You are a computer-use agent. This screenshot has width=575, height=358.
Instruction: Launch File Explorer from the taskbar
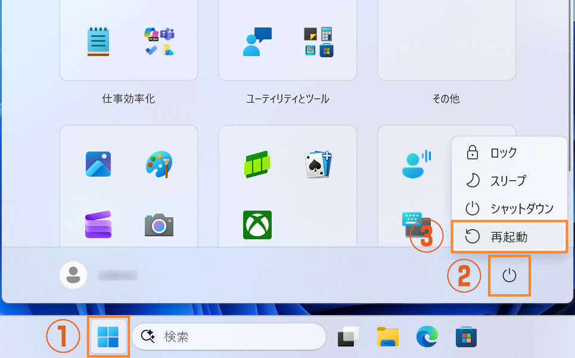(388, 337)
